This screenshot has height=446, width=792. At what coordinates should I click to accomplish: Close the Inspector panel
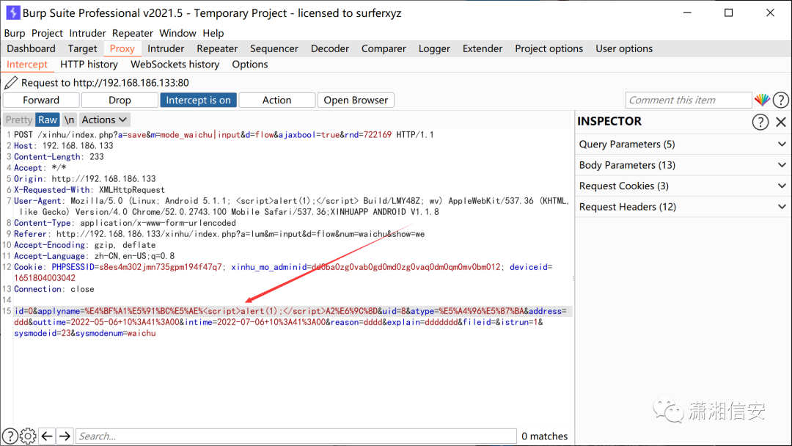[x=781, y=122]
